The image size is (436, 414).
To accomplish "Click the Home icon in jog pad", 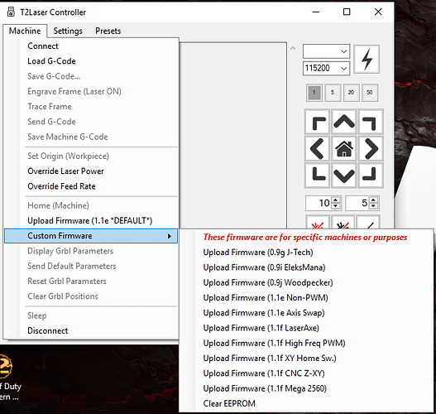I will tap(344, 149).
